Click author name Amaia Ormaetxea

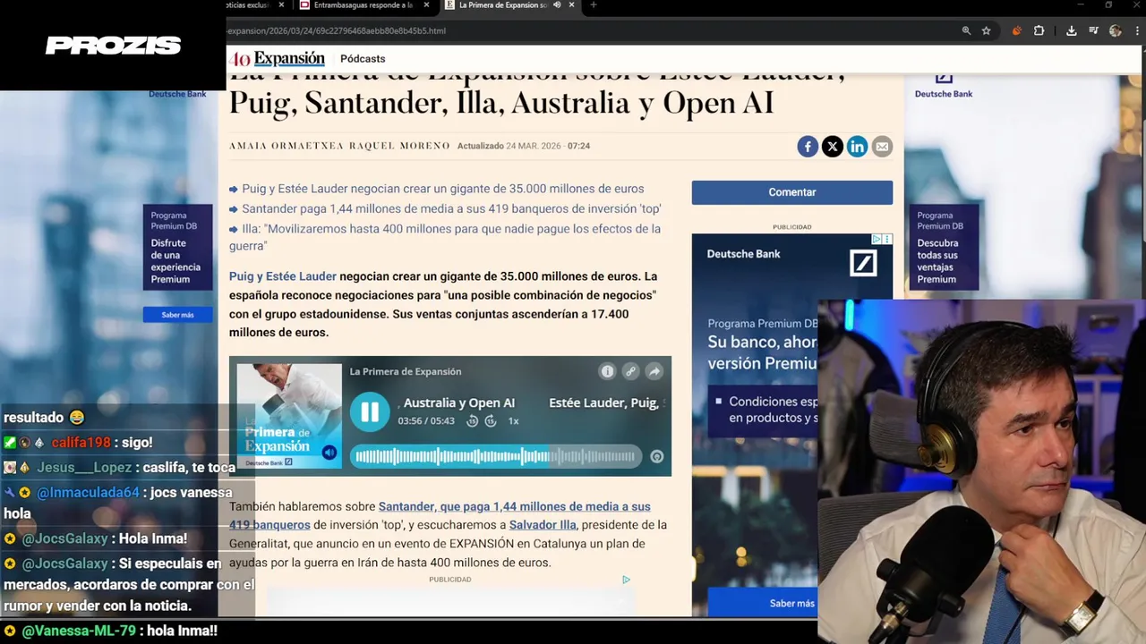(286, 146)
